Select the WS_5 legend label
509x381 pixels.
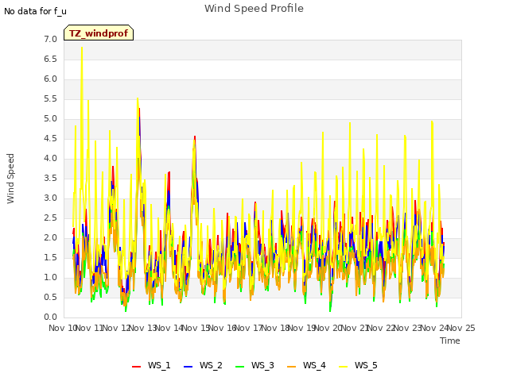click(366, 365)
